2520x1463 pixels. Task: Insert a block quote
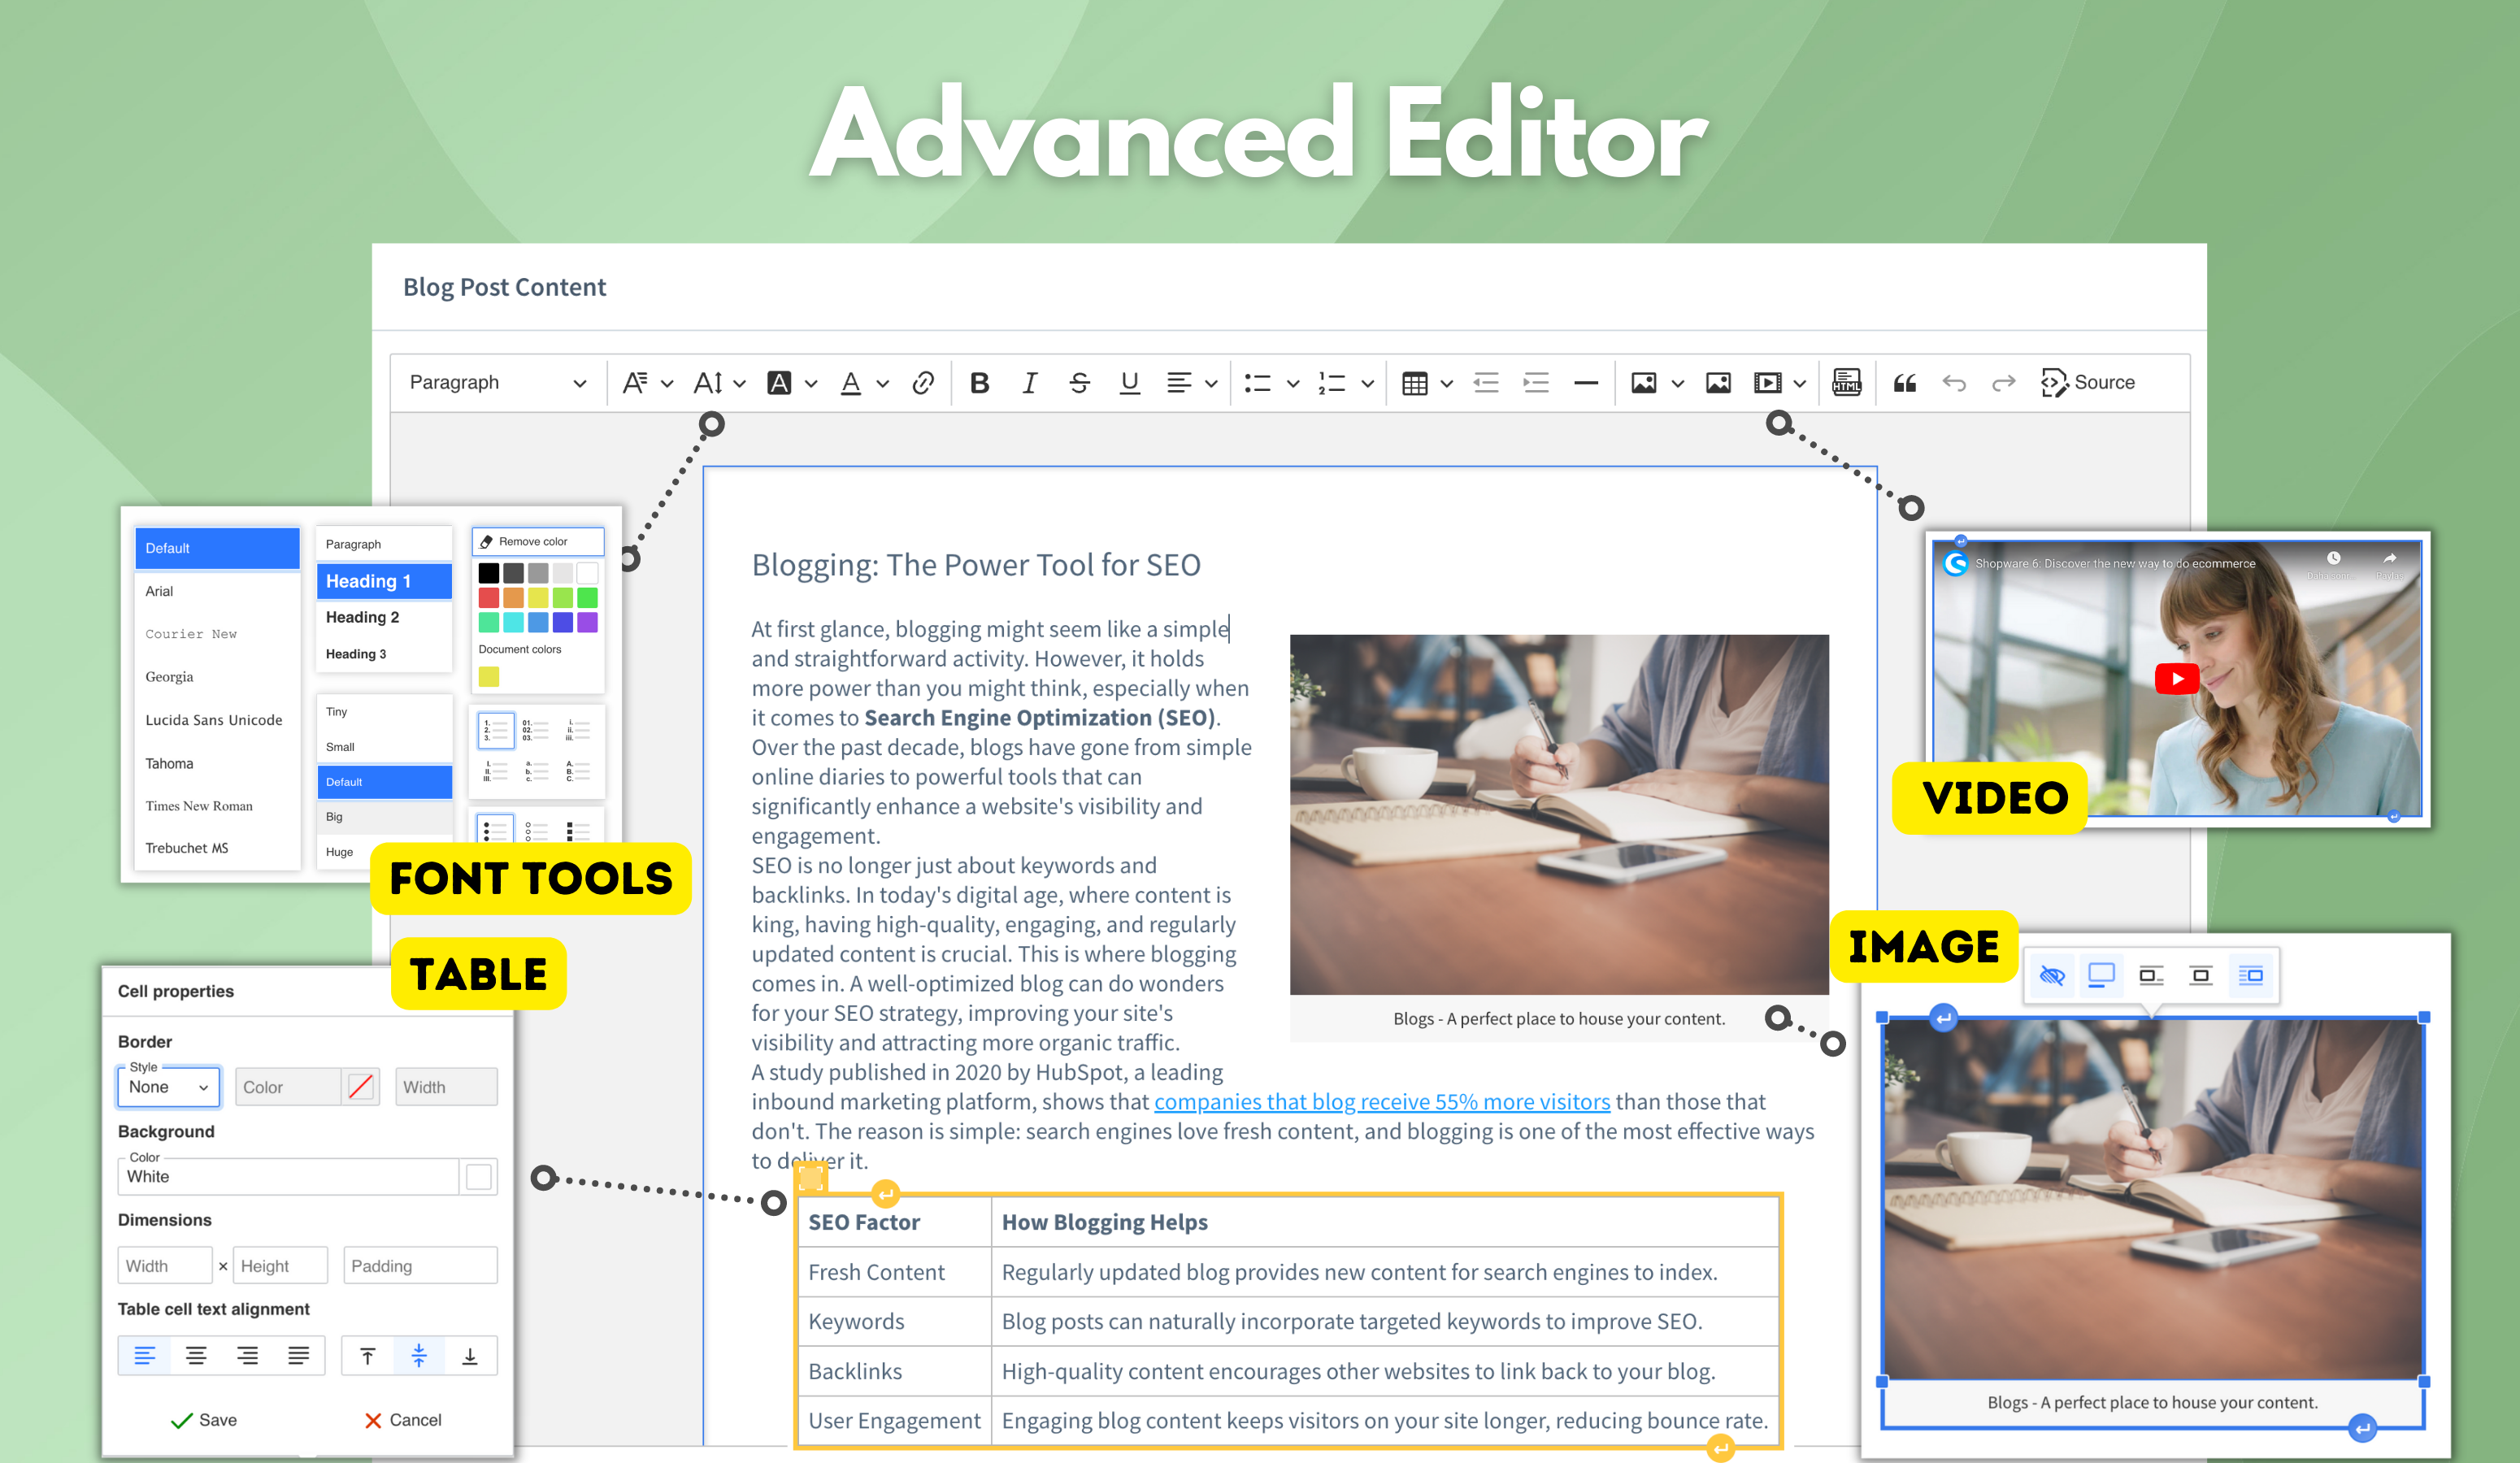coord(1904,383)
